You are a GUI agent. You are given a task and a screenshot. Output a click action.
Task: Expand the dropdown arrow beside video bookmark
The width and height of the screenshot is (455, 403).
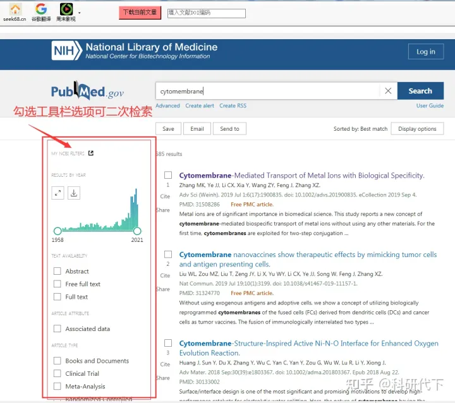(x=79, y=13)
